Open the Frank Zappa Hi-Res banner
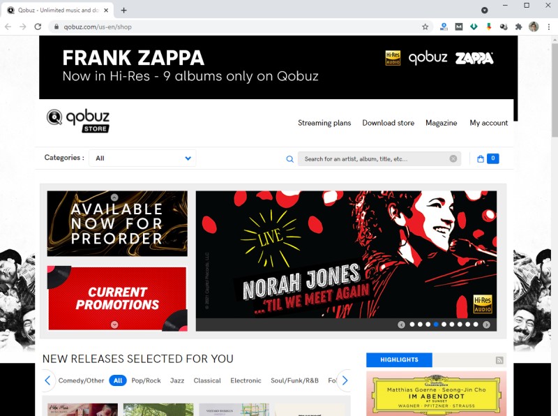The image size is (558, 416). [x=278, y=67]
